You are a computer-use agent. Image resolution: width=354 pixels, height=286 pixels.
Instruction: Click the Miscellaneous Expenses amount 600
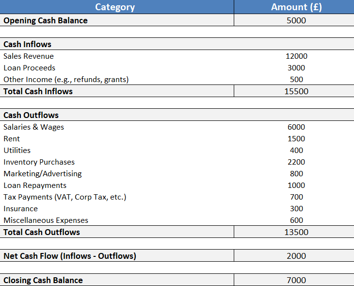pyautogui.click(x=296, y=220)
